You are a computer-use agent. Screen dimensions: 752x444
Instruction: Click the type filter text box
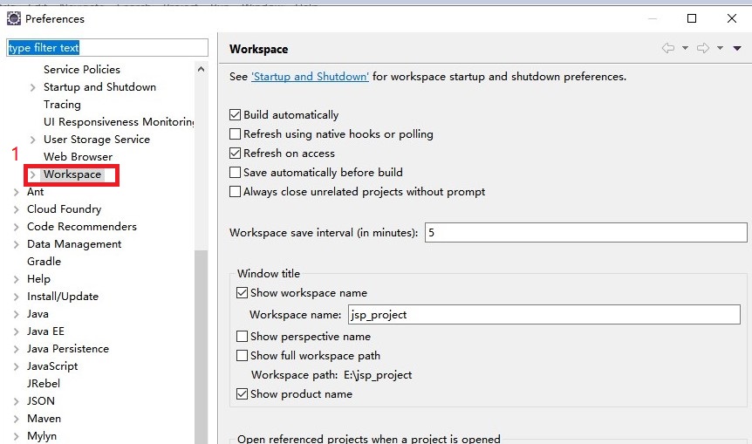(x=107, y=48)
